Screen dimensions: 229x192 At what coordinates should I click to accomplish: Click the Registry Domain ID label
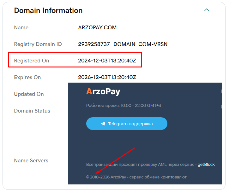pyautogui.click(x=38, y=44)
